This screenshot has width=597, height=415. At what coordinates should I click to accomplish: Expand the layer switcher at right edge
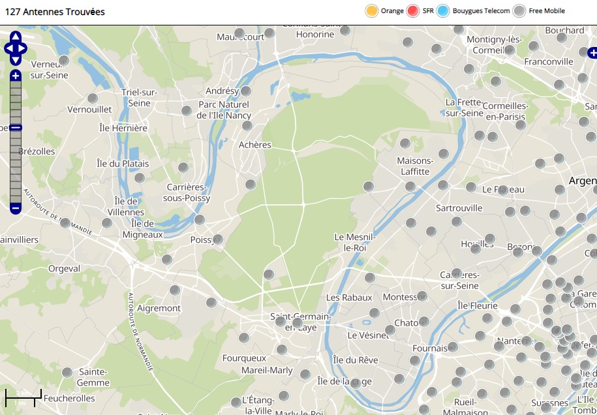[x=592, y=53]
